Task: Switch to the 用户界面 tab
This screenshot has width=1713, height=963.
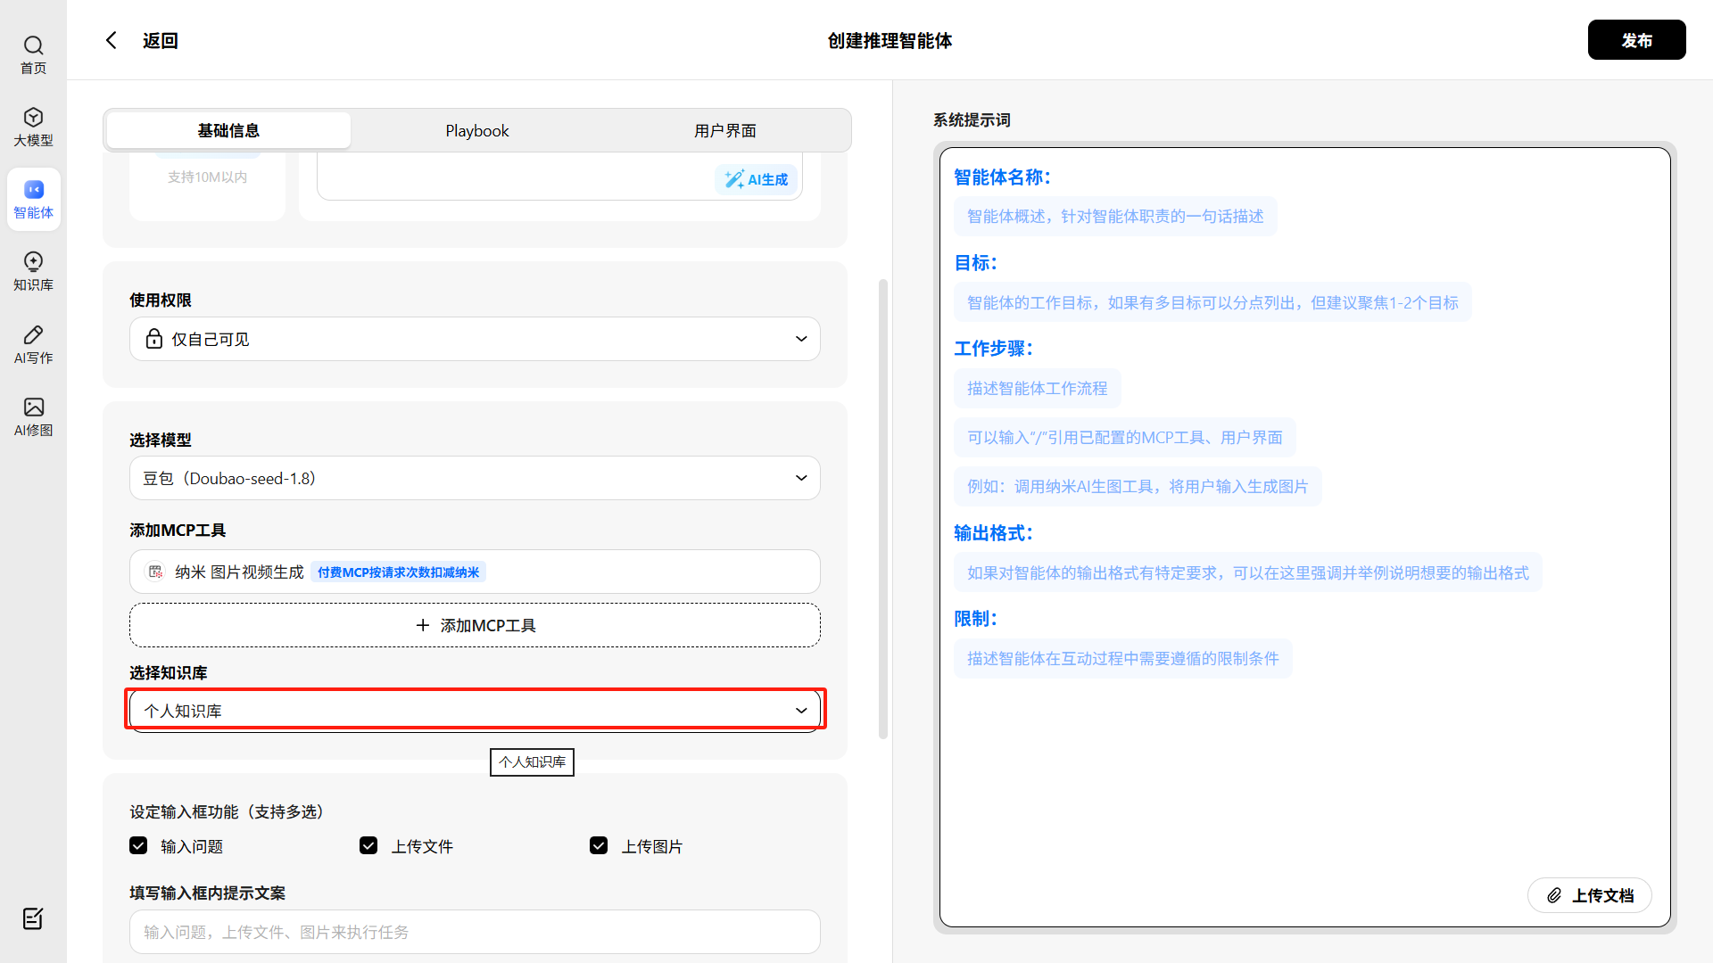Action: [724, 130]
